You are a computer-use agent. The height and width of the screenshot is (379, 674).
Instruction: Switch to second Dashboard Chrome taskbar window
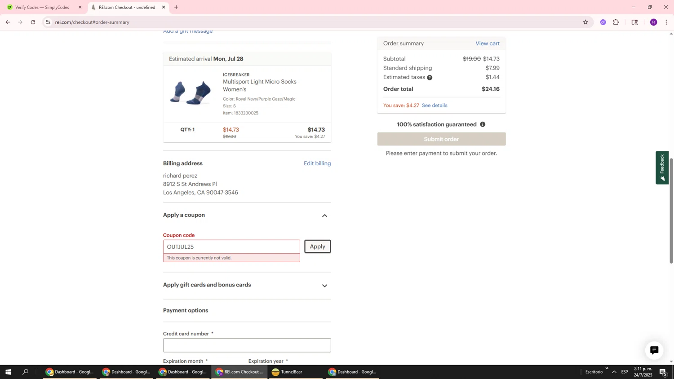[126, 372]
